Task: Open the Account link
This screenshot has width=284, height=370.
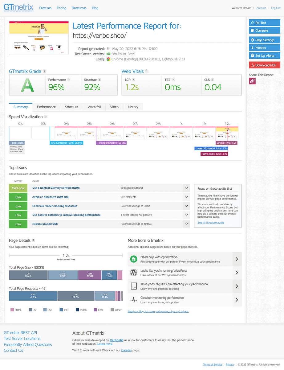Action: pos(261,8)
